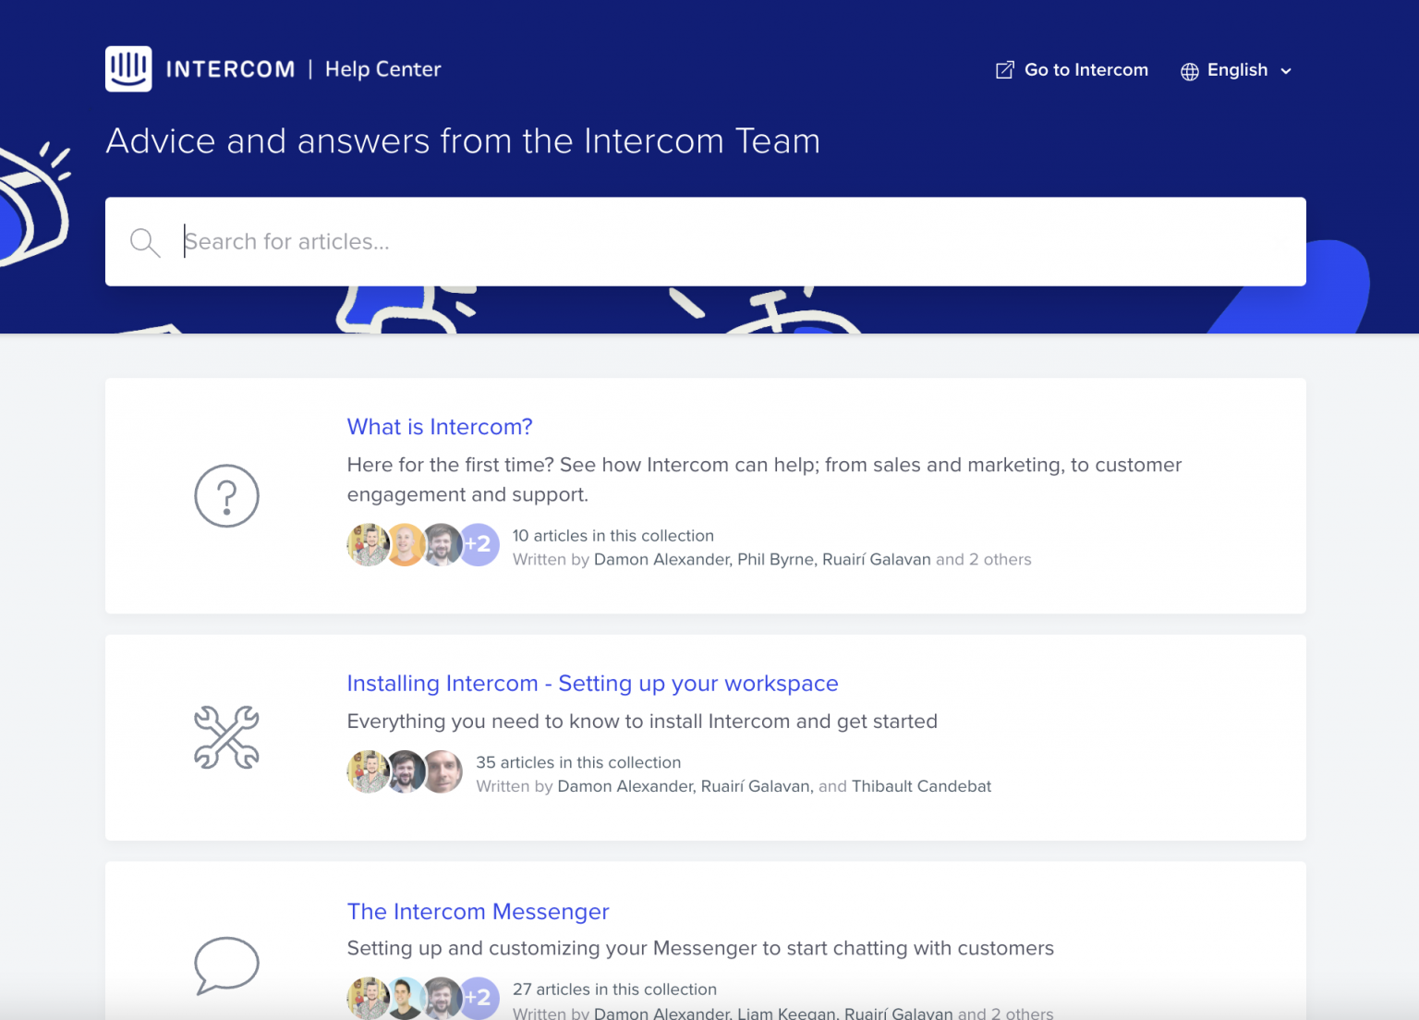The height and width of the screenshot is (1020, 1419).
Task: Select the Go to Intercom menu item
Action: (x=1086, y=69)
